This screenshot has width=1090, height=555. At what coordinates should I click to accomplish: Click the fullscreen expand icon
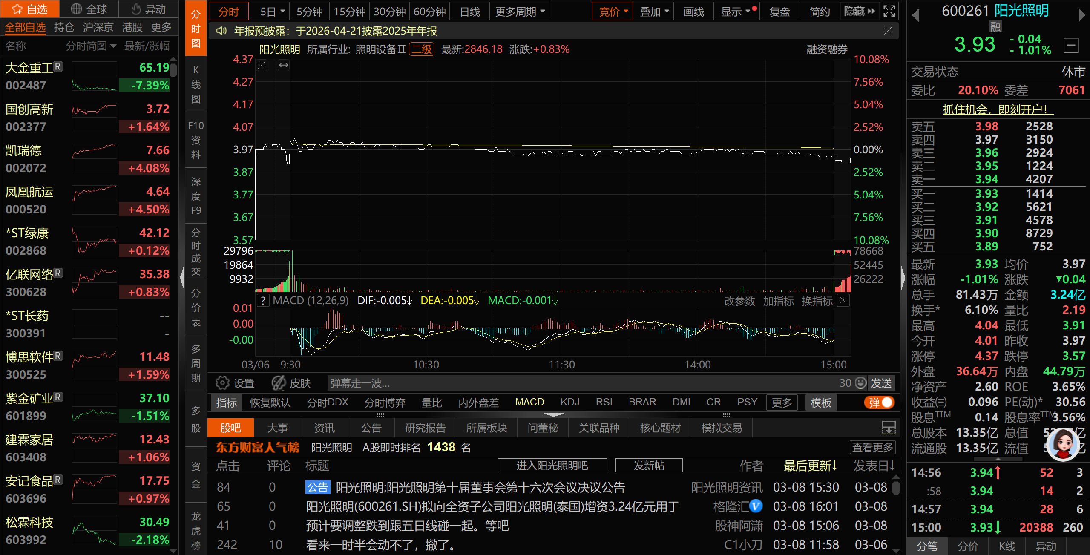tap(889, 12)
